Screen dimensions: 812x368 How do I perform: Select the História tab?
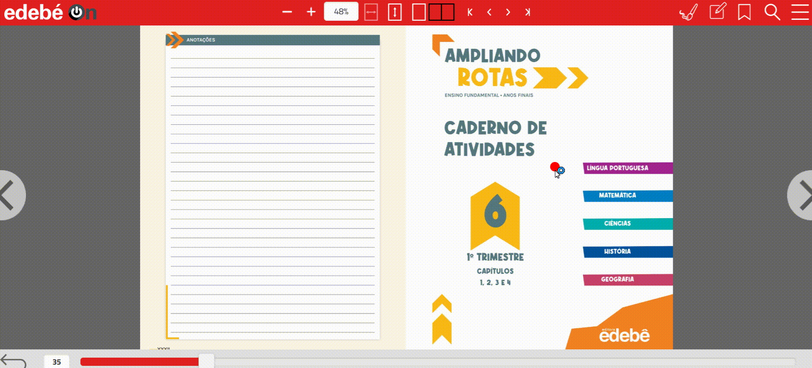628,252
